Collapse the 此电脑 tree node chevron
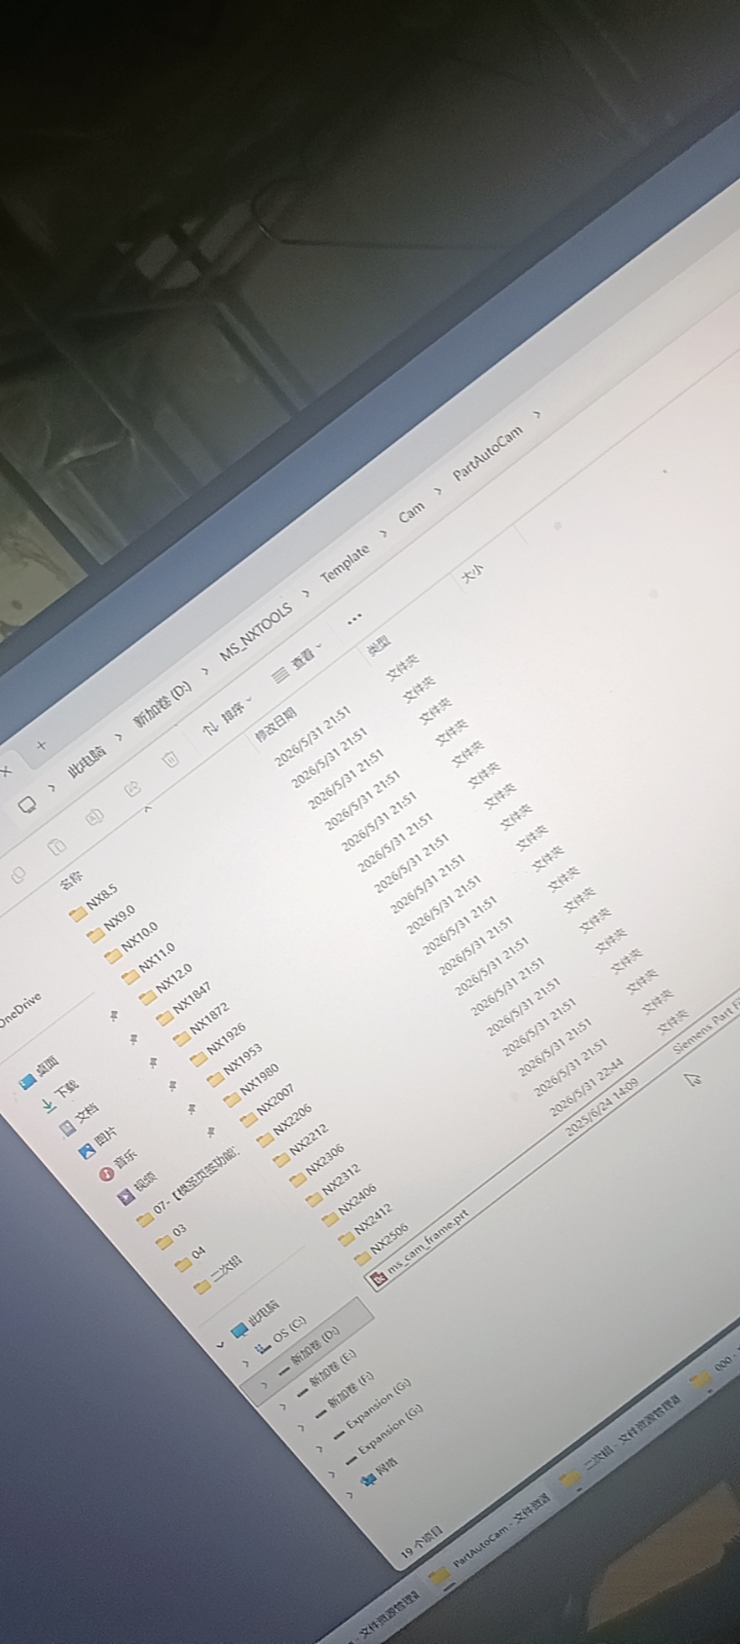 [220, 1344]
